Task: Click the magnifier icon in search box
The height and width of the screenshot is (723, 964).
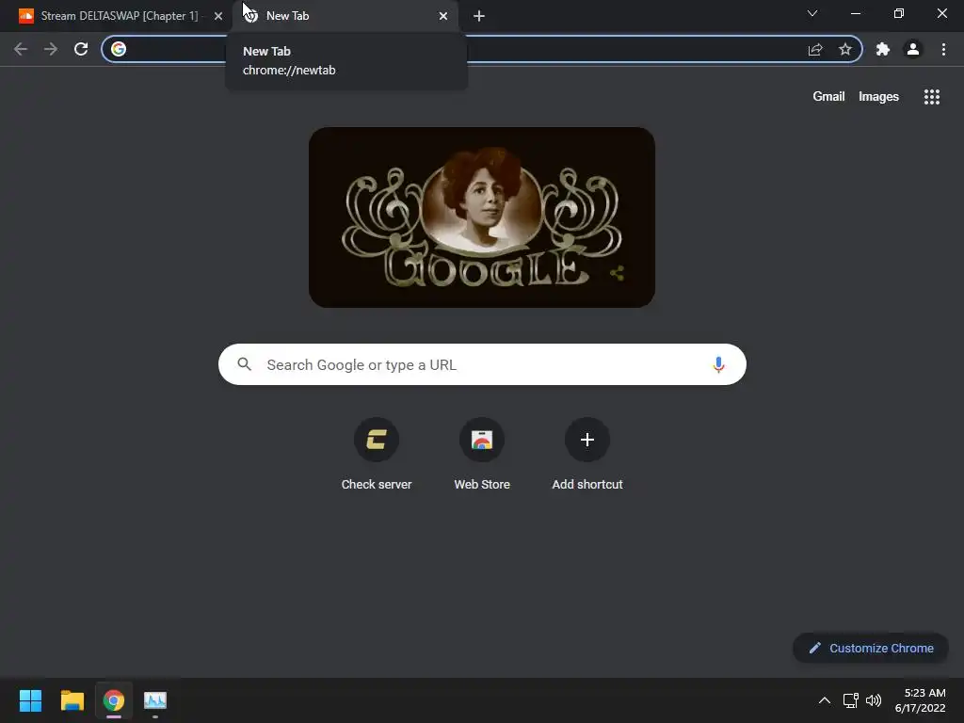Action: pos(244,364)
